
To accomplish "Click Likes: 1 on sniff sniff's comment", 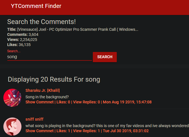I will (63, 131).
